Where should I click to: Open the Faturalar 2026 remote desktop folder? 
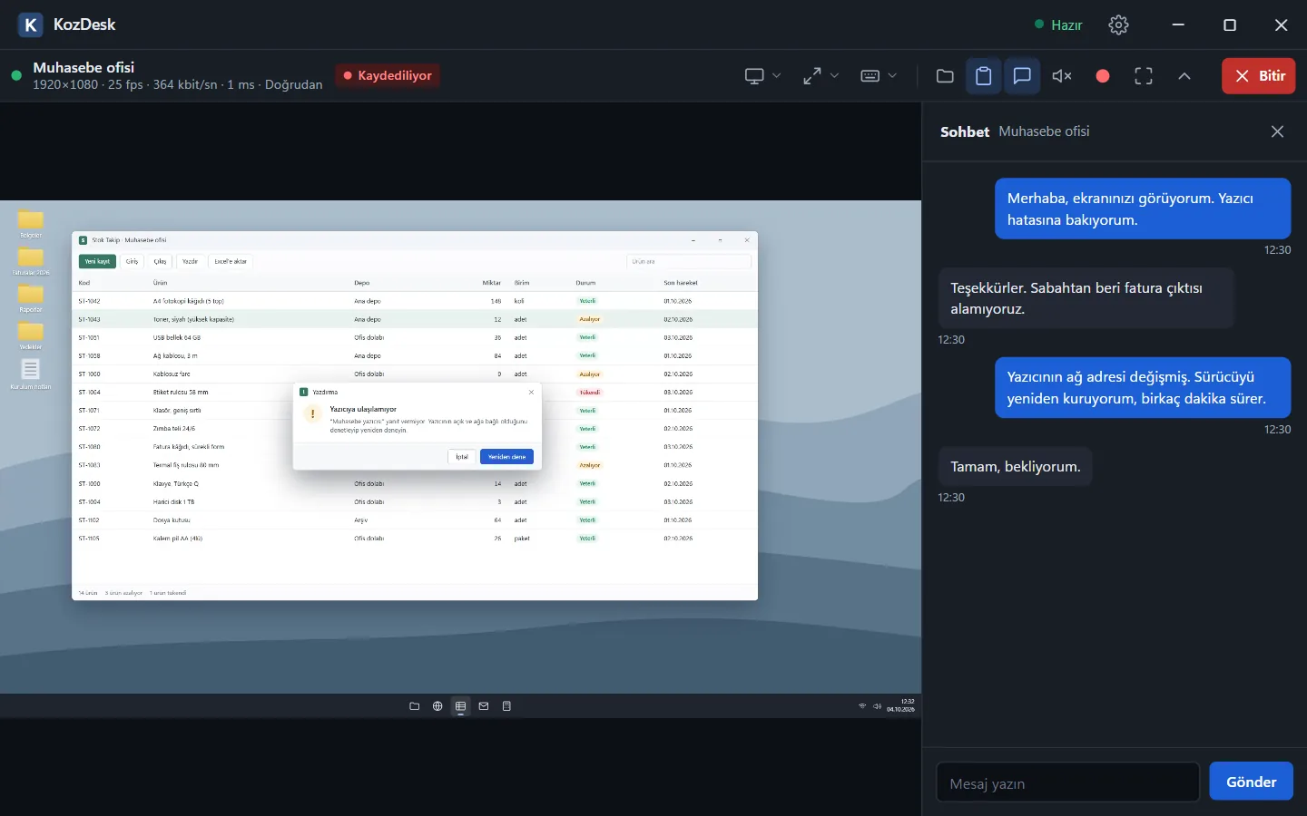31,261
